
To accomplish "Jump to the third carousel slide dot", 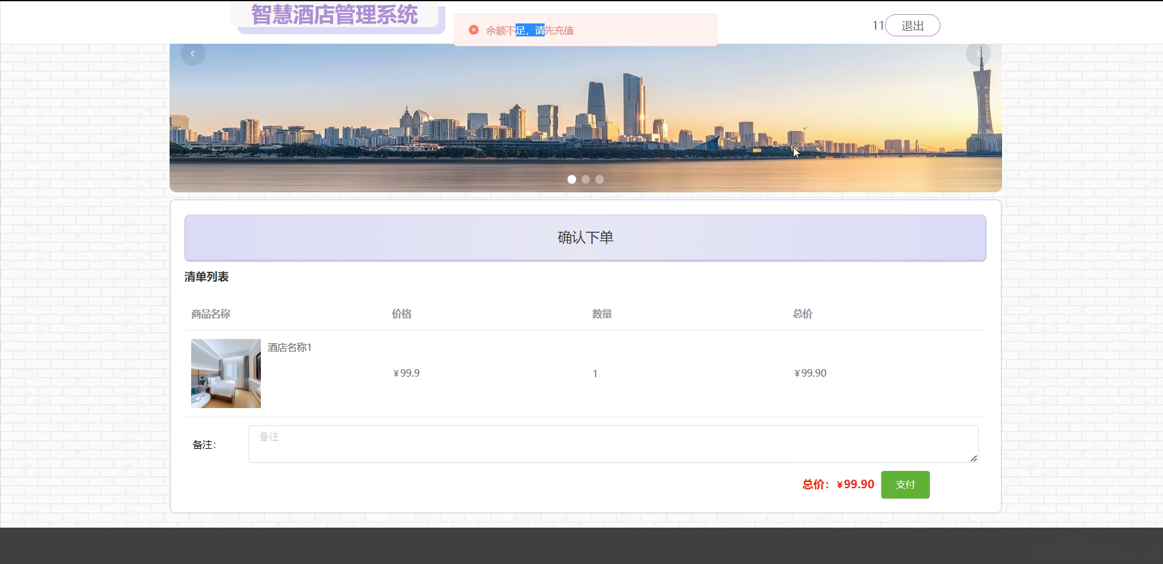I will pos(599,179).
